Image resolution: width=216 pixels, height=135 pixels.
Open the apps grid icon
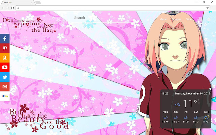tap(200, 20)
